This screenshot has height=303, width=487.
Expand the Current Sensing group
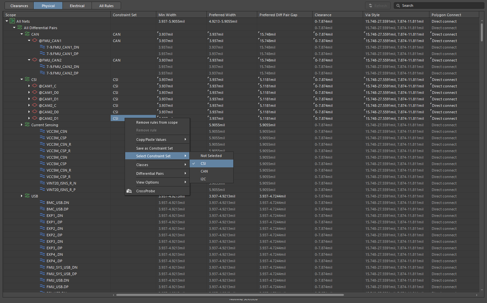coord(22,125)
